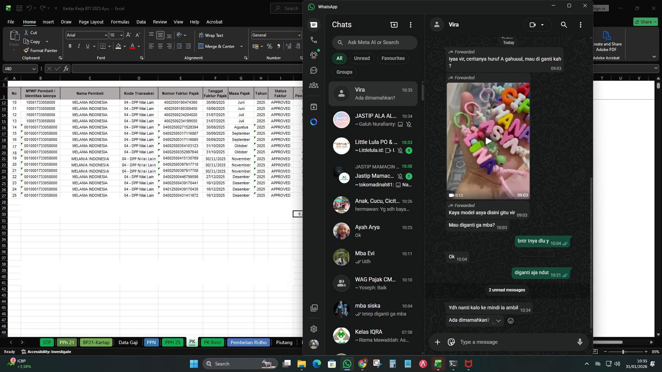Image resolution: width=662 pixels, height=372 pixels.
Task: Switch to the PPH 25 sheet tab
Action: (x=172, y=342)
